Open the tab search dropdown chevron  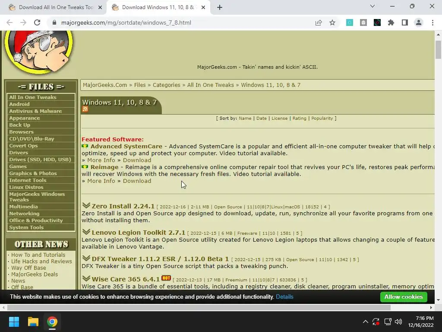373,6
